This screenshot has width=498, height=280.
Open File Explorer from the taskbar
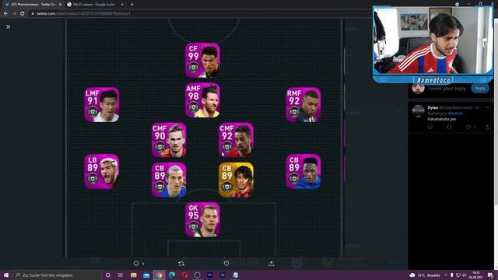click(x=133, y=275)
